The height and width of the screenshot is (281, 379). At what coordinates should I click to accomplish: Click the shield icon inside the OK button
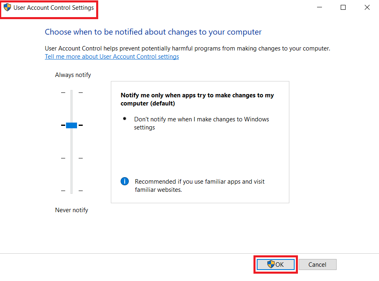point(271,264)
